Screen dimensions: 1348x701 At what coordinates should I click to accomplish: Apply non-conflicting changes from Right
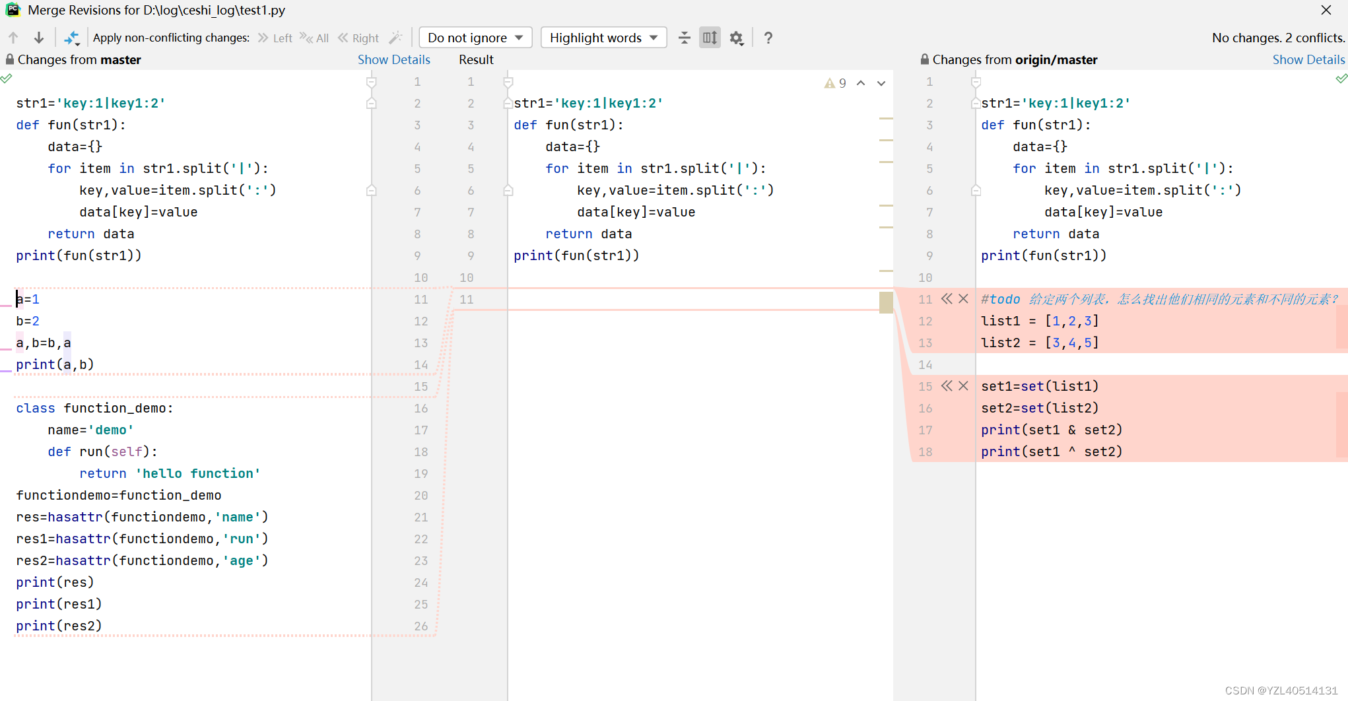[358, 38]
